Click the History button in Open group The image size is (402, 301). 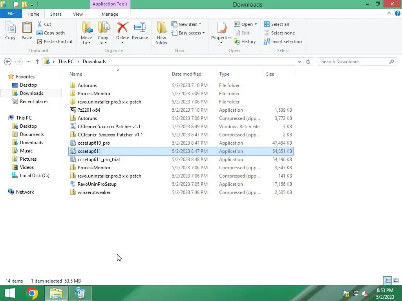[245, 42]
